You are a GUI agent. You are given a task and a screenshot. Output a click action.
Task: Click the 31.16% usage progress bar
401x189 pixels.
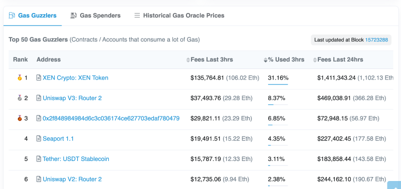(278, 84)
